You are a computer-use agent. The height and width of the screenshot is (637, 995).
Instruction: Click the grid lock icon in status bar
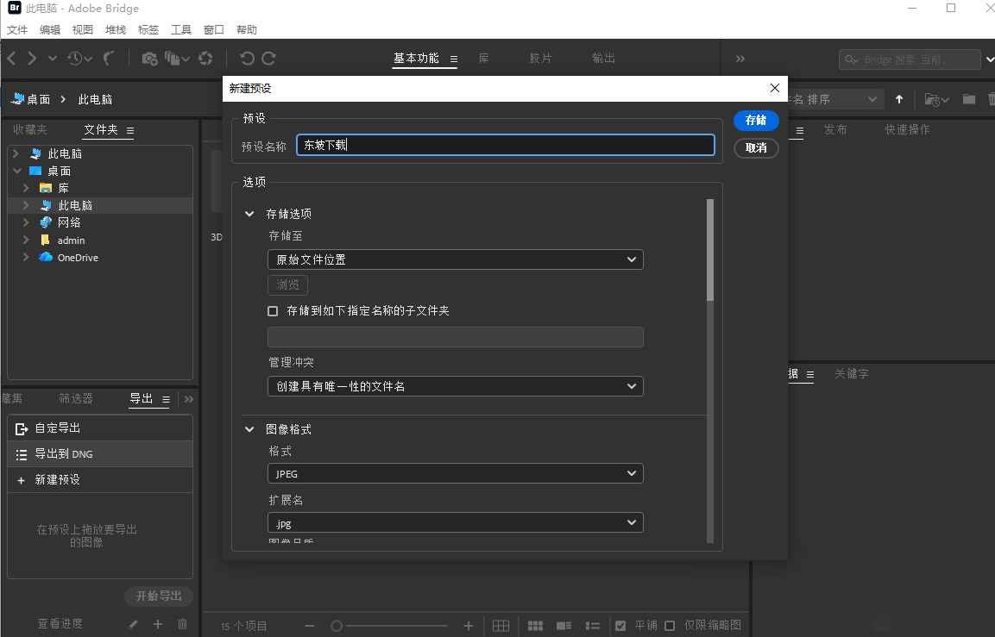[501, 626]
